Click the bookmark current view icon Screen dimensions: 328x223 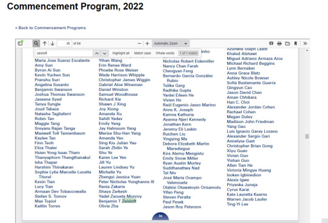(x=295, y=44)
